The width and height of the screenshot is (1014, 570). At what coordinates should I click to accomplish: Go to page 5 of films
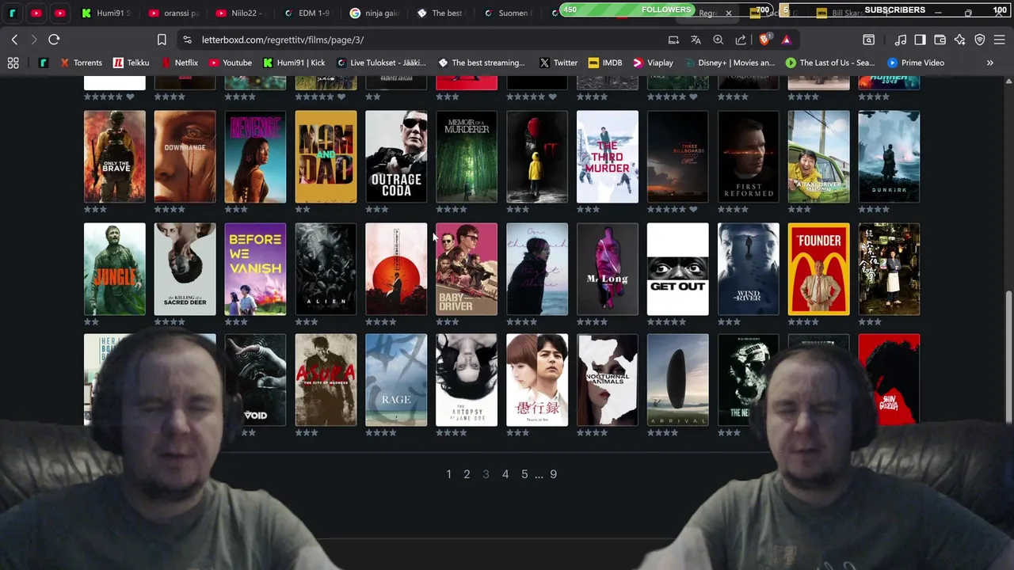coord(524,474)
